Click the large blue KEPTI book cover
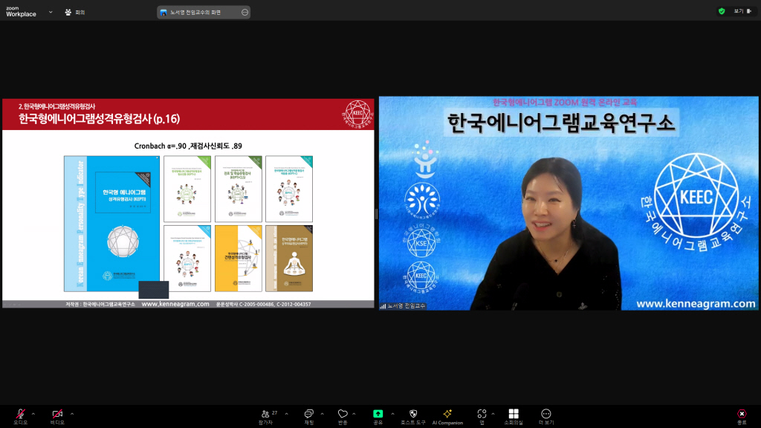Viewport: 761px width, 428px height. click(111, 224)
